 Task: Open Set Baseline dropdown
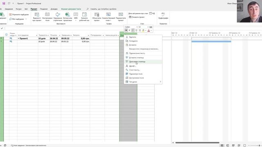click(x=108, y=17)
